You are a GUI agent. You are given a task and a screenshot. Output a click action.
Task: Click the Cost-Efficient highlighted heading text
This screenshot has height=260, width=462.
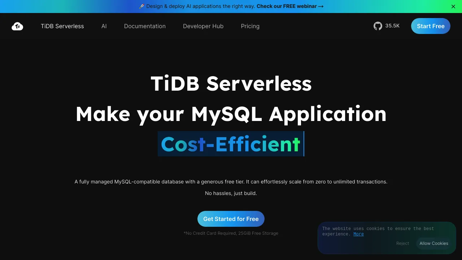[x=231, y=144]
